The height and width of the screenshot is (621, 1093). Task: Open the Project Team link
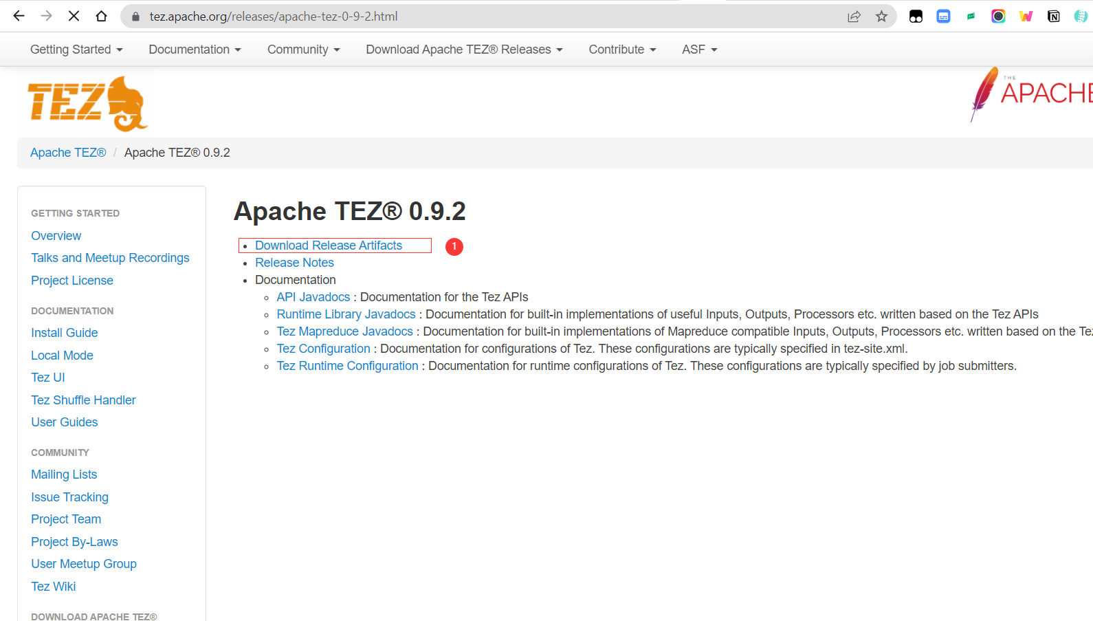pos(66,519)
